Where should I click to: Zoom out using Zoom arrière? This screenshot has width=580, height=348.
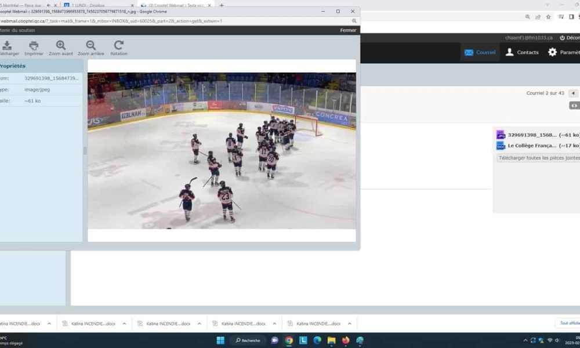click(x=91, y=48)
